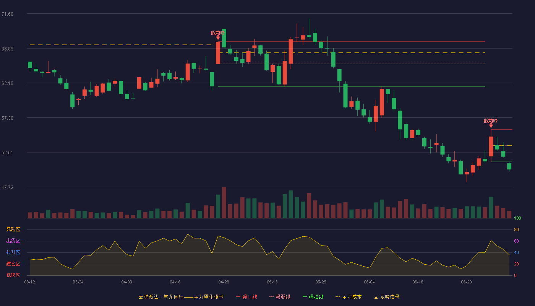This screenshot has height=306, width=535.
Task: Select the 建仓区 indicator zone label
Action: click(x=13, y=264)
